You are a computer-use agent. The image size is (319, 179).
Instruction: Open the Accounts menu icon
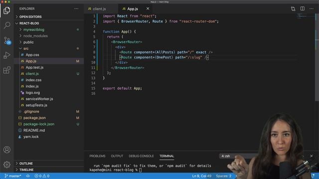6,150
